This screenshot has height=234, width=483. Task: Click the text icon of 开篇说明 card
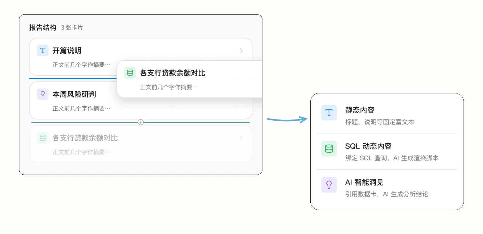tap(43, 51)
